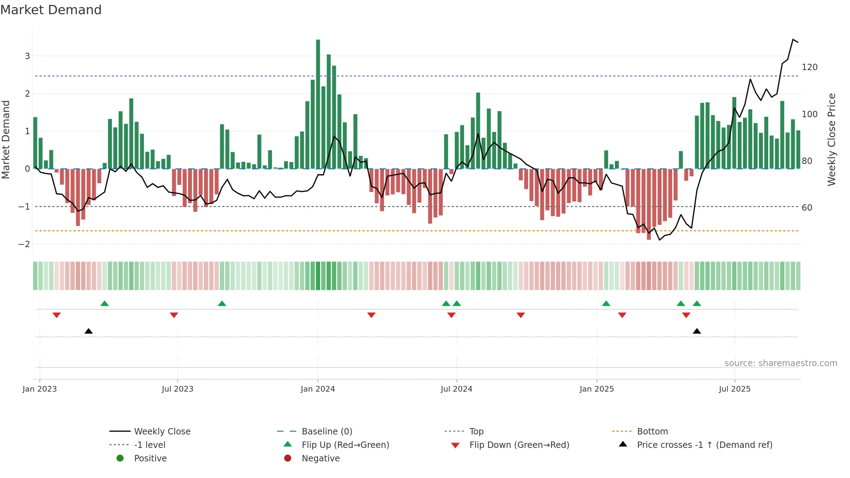
Task: Click the Weekly Close black line legend symbol
Action: pos(120,431)
